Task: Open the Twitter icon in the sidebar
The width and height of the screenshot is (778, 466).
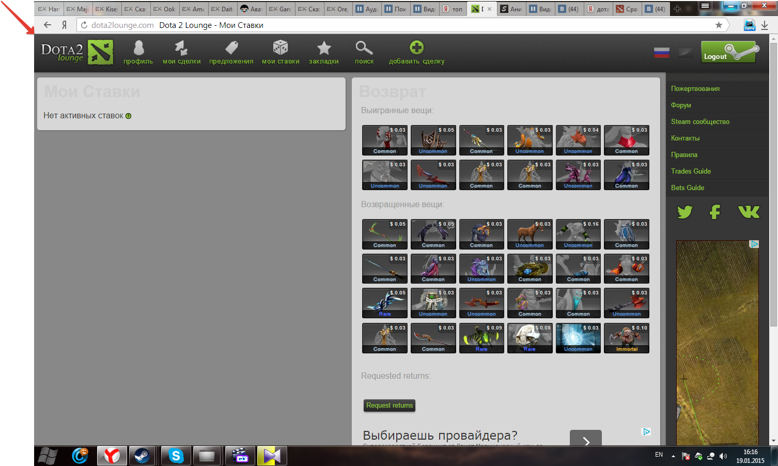Action: tap(685, 212)
